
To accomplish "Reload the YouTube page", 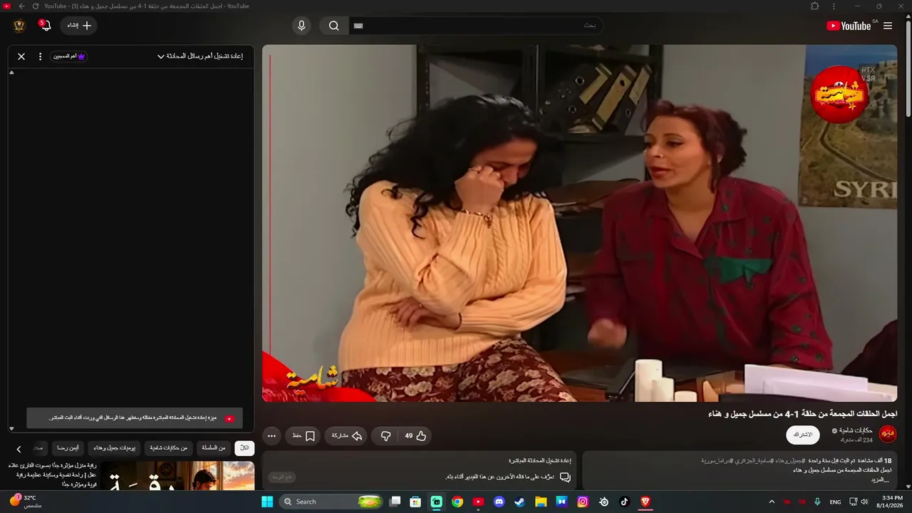I will click(x=35, y=6).
